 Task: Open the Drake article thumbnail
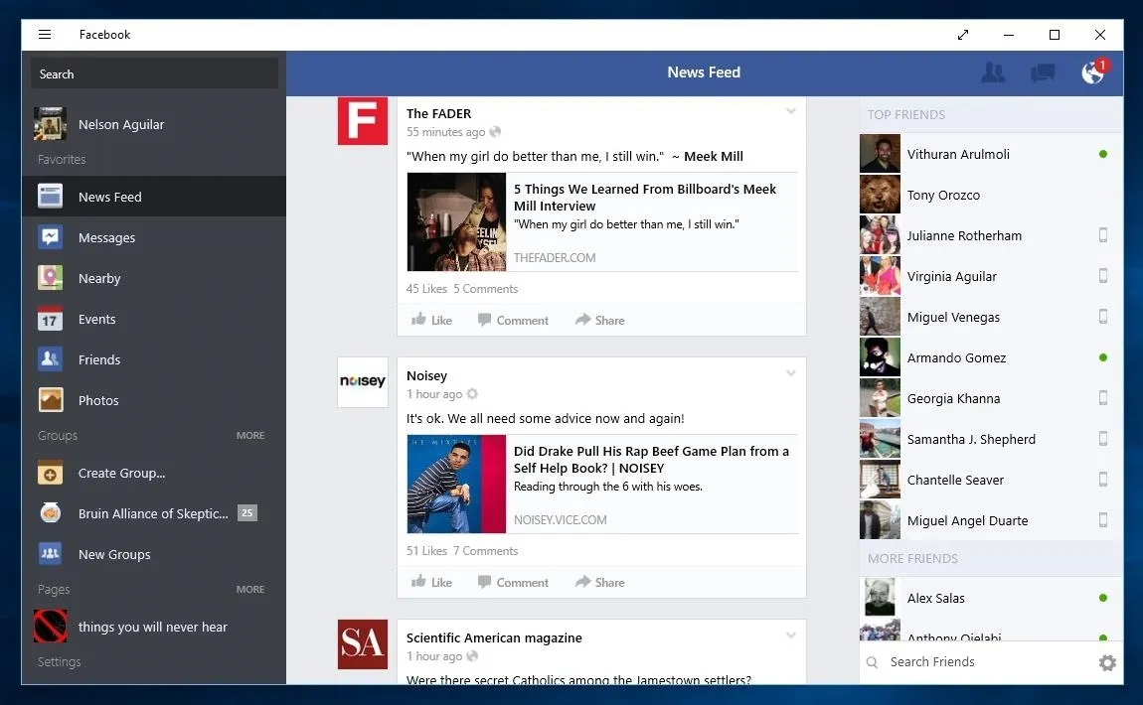[456, 484]
